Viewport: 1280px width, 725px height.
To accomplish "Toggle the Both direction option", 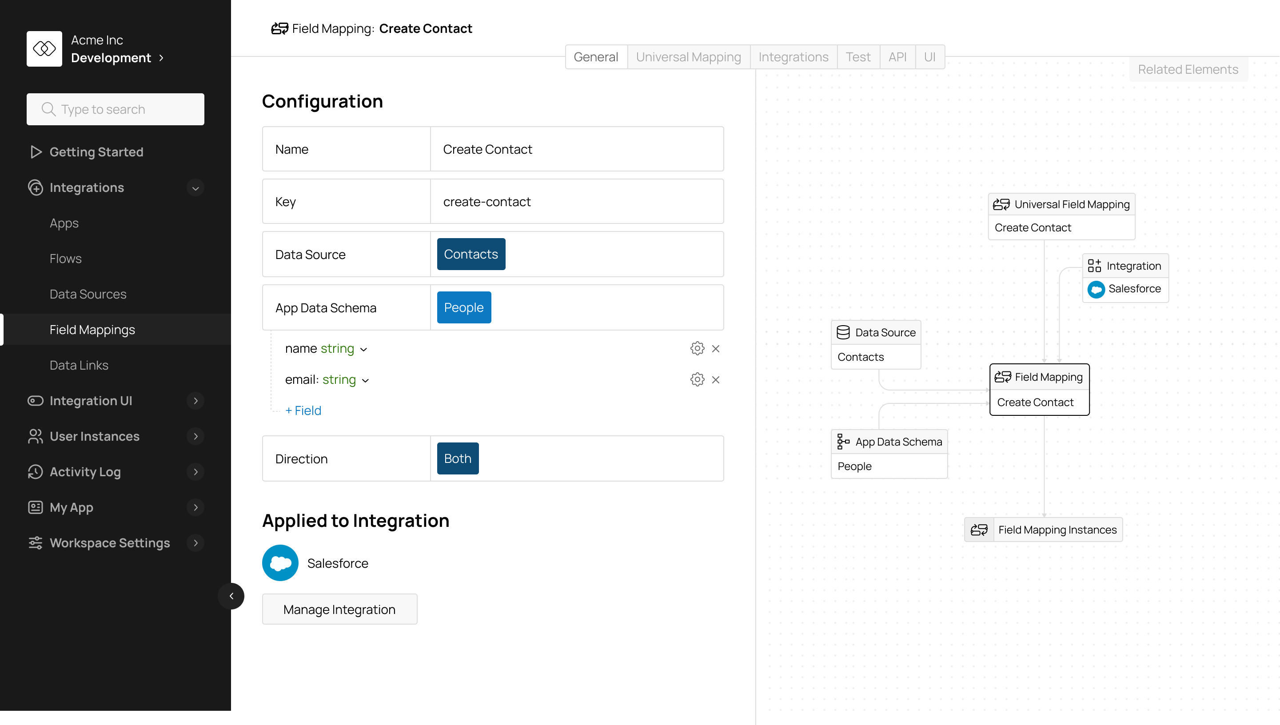I will (x=457, y=458).
